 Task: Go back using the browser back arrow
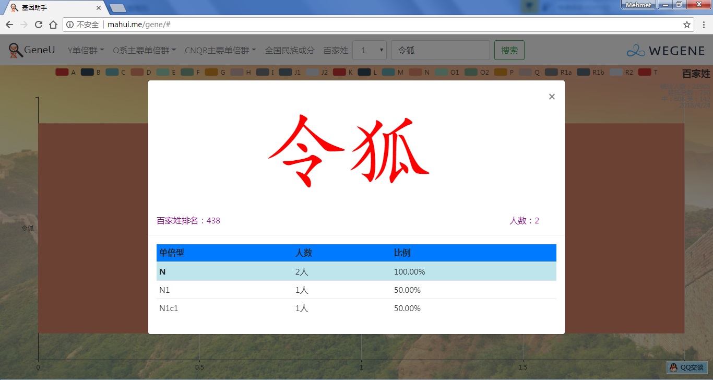[x=9, y=25]
